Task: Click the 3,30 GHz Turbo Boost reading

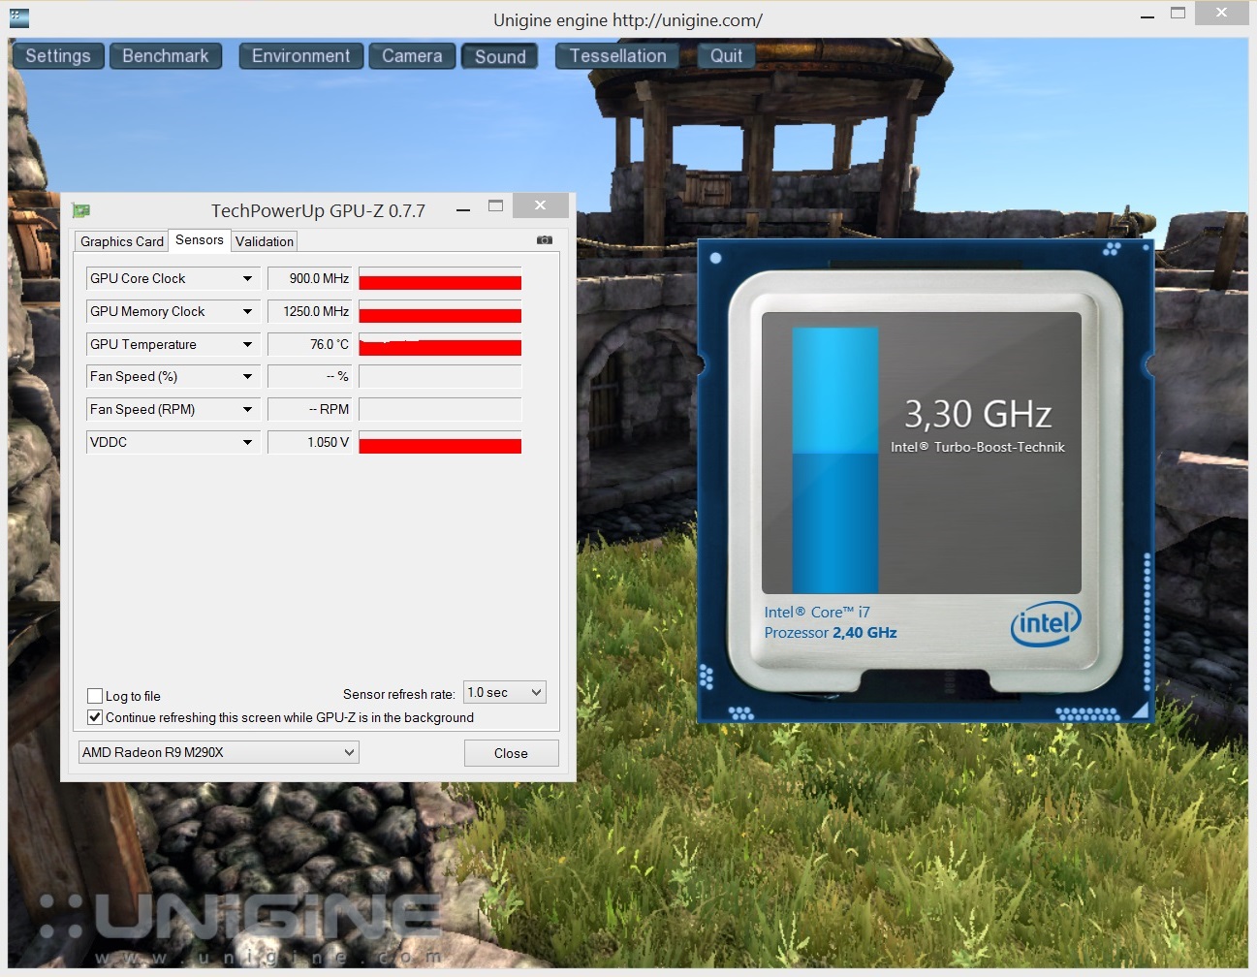Action: point(978,414)
